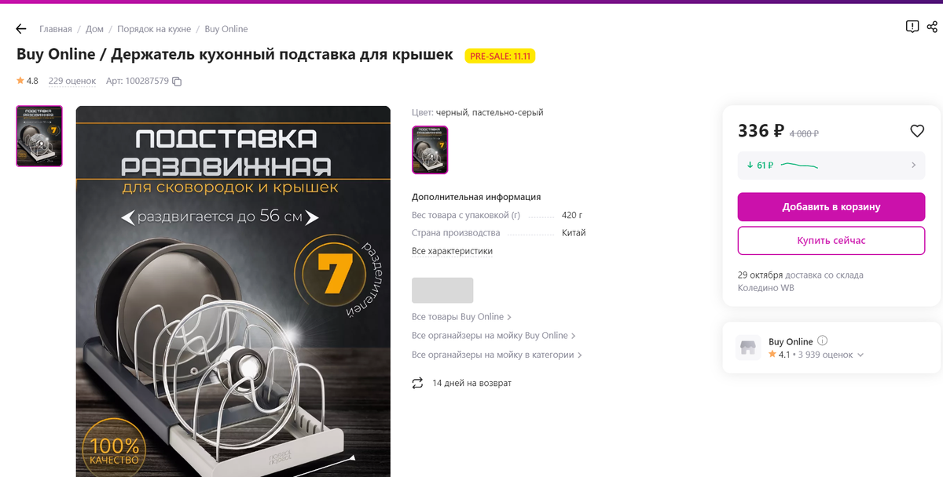Click the back arrow icon
This screenshot has height=477, width=943.
point(21,29)
